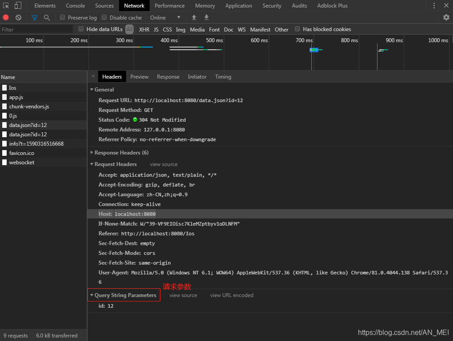Show the Response tab of request
Viewport: 453px width, 341px height.
tap(168, 76)
